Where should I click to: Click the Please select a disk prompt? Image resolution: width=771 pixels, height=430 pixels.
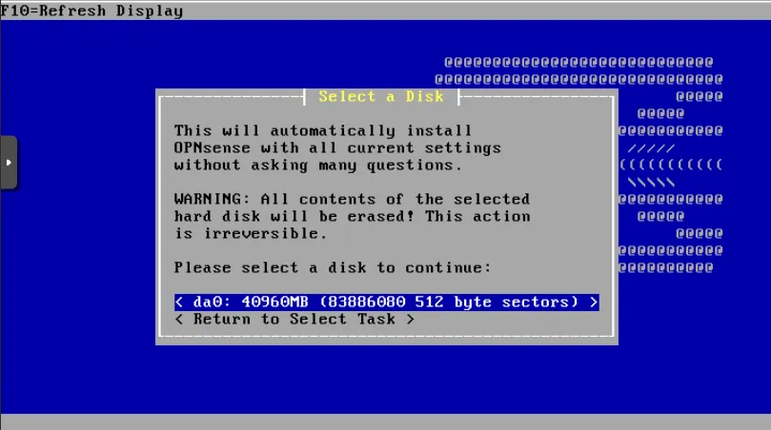tap(333, 267)
